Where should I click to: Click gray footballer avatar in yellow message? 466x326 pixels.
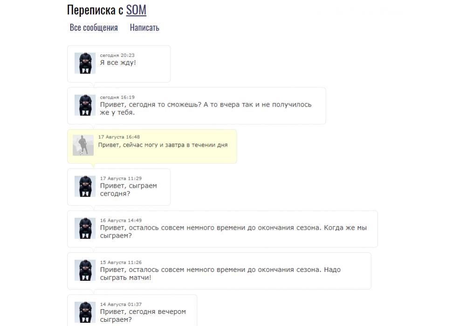83,145
